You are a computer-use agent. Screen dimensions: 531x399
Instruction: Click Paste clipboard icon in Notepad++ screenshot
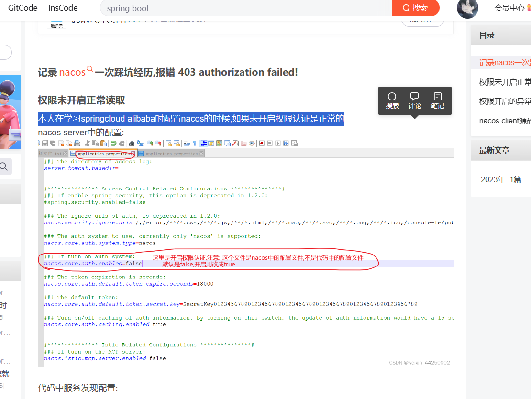click(104, 143)
